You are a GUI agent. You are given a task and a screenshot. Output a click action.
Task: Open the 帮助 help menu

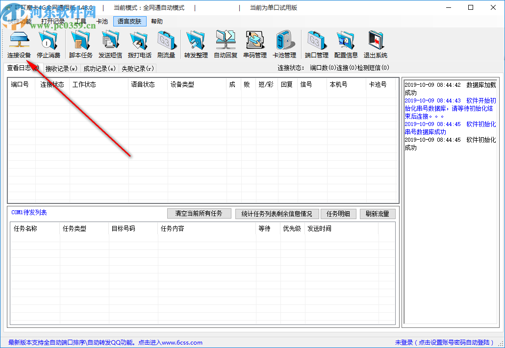pos(157,22)
